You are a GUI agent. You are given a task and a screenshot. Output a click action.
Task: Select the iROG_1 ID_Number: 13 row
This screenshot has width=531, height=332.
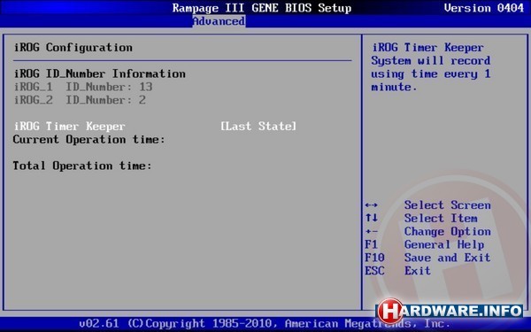point(83,87)
